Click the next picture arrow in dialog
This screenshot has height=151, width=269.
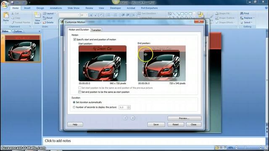(x=133, y=118)
